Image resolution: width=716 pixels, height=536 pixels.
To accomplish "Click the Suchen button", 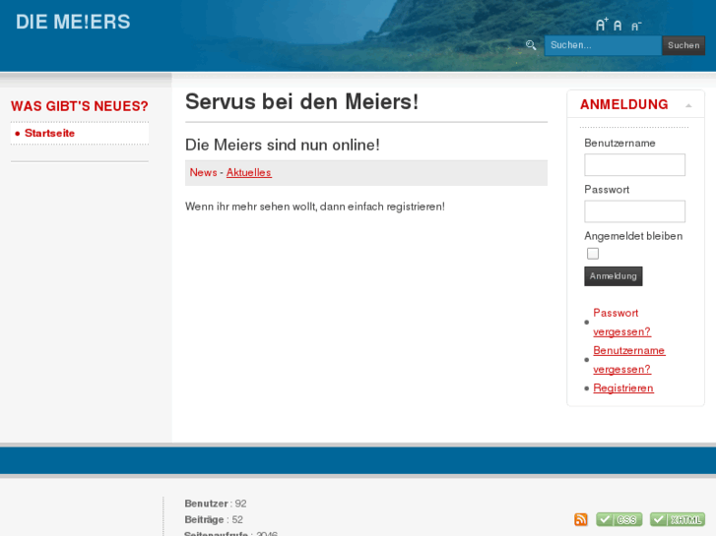I will coord(683,45).
